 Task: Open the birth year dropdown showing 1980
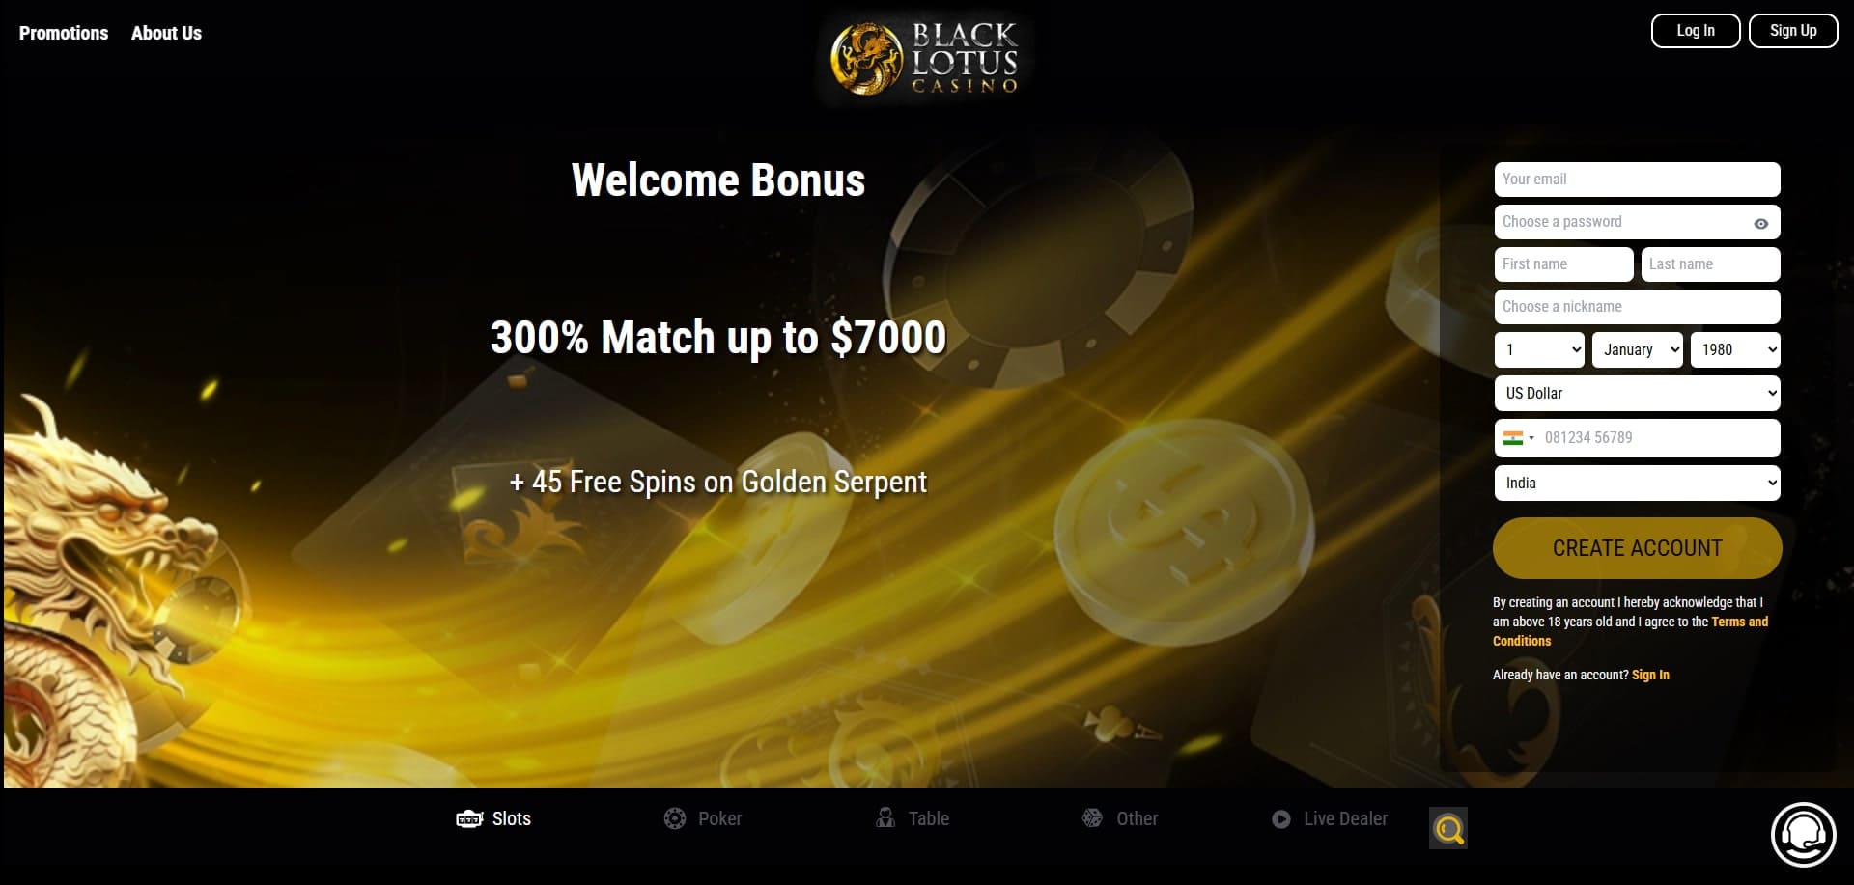(1735, 349)
